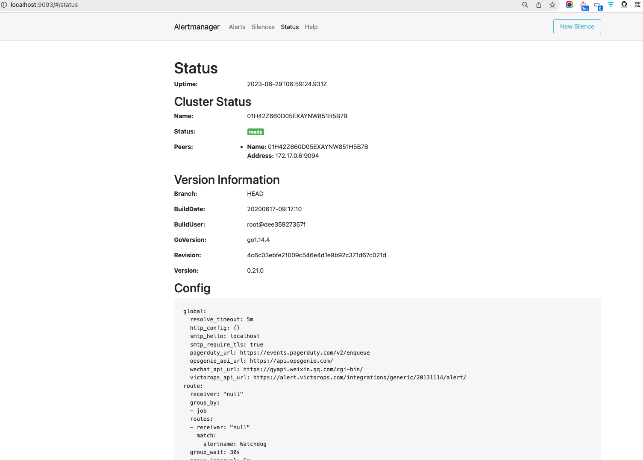Open the Help navigation link
Screen dimensions: 643x460
coord(311,27)
